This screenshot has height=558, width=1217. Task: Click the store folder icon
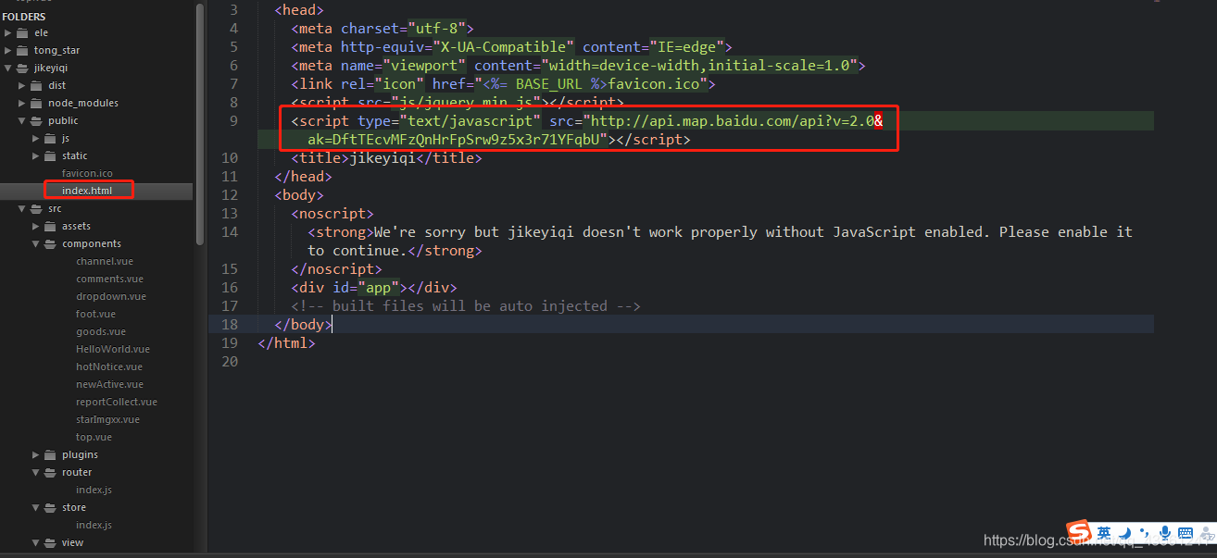[50, 507]
